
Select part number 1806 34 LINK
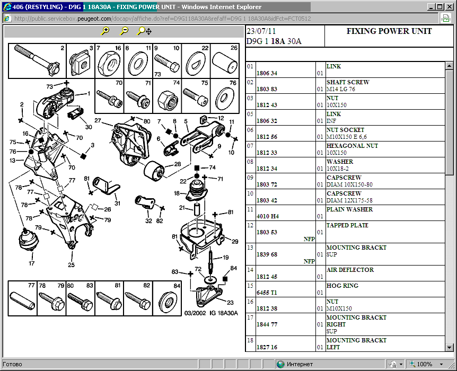click(267, 73)
